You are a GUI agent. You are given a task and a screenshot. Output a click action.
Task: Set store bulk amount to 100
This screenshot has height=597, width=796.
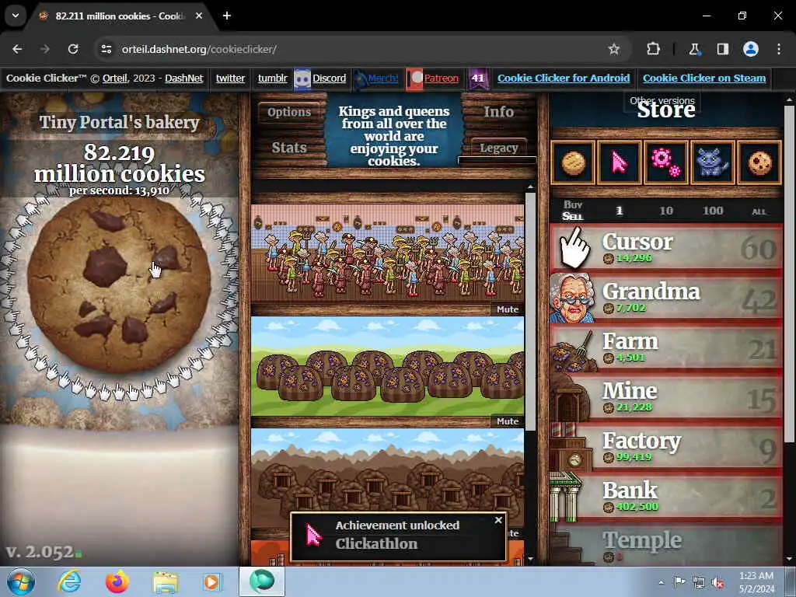click(713, 211)
